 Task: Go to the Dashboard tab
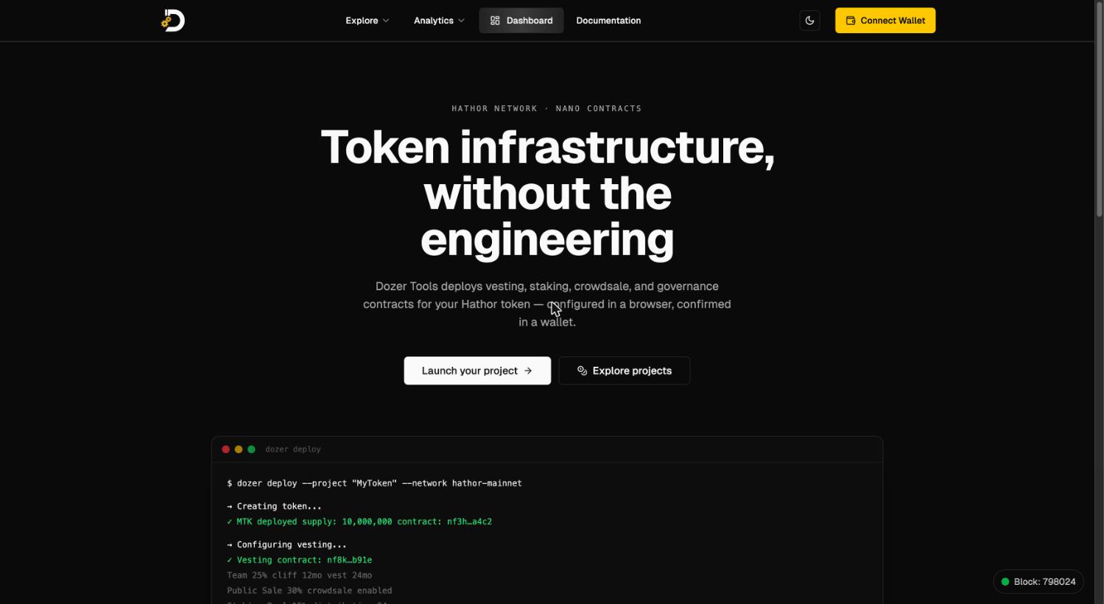pyautogui.click(x=521, y=21)
